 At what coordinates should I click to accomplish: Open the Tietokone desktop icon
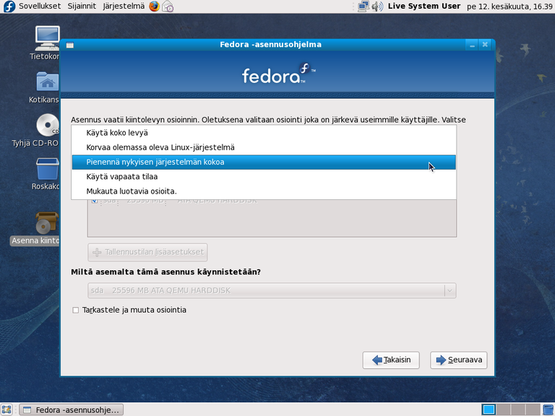tap(47, 41)
